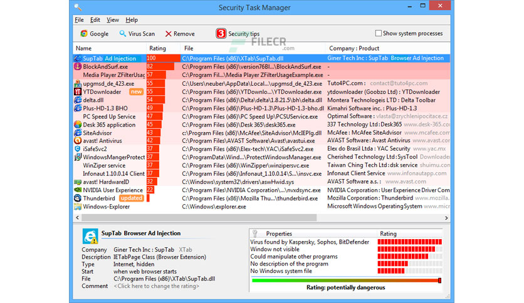This screenshot has height=303, width=524.
Task: Click 'No Windows system file' property
Action: [x=346, y=271]
